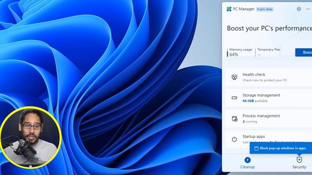Click the Public Beta badge
This screenshot has height=175, width=312.
(x=265, y=9)
